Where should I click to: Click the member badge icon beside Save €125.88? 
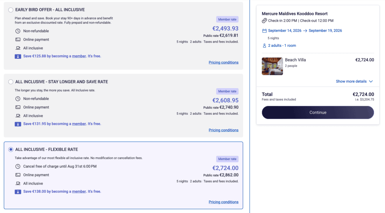pos(18,56)
